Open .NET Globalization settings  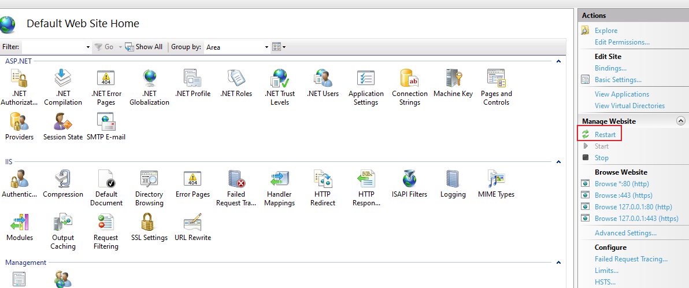149,87
